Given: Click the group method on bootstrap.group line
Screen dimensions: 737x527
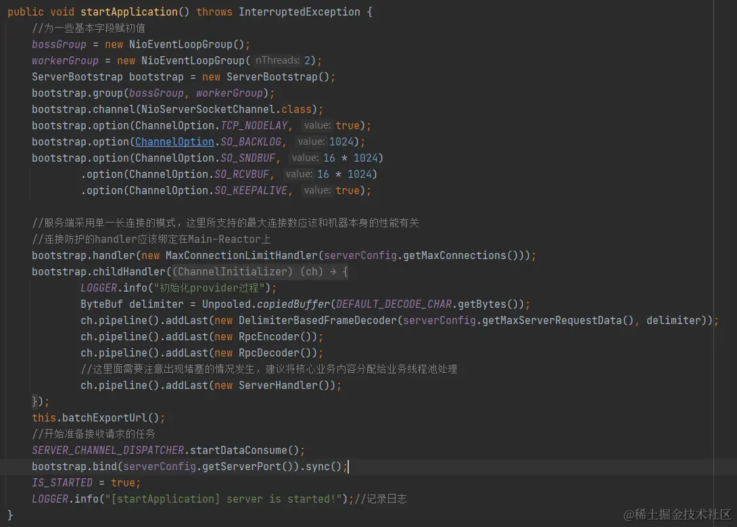Looking at the screenshot, I should [108, 93].
